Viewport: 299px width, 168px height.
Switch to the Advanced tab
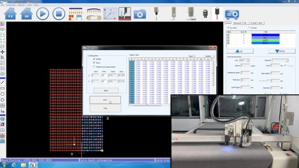pos(237,23)
